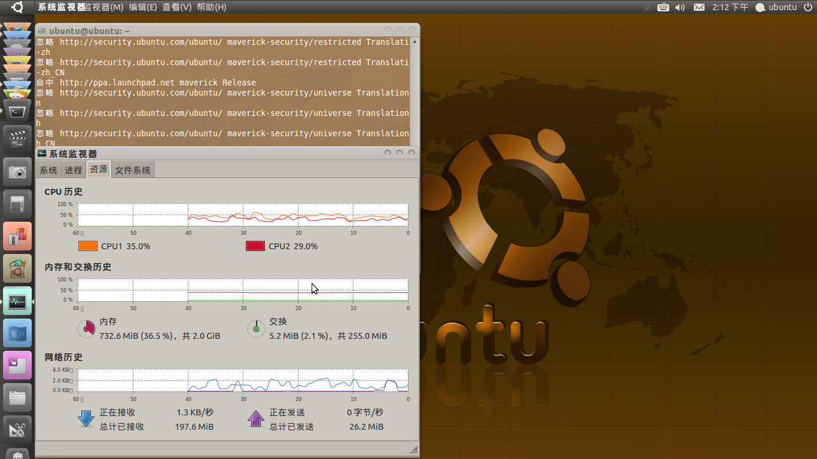The height and width of the screenshot is (459, 817).
Task: Open the 查看(V) menu
Action: click(x=177, y=7)
